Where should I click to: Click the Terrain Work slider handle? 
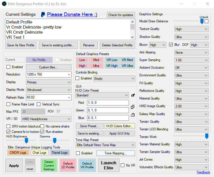(207, 136)
